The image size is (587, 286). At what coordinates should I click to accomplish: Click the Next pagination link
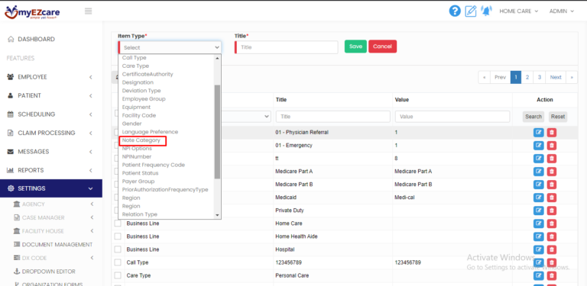point(556,77)
